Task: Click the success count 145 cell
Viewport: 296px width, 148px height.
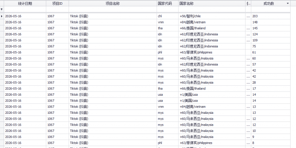Action: coord(271,28)
